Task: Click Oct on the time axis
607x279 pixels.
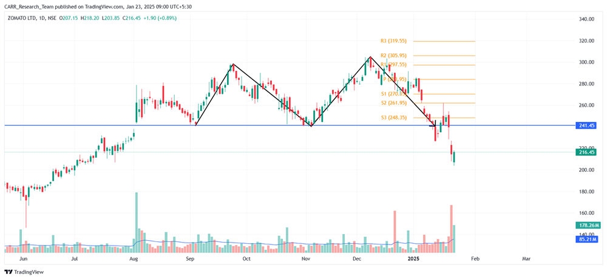Action: point(247,258)
